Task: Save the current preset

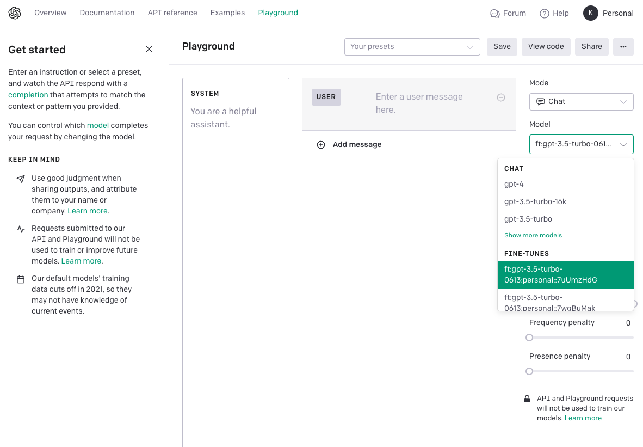Action: [502, 47]
